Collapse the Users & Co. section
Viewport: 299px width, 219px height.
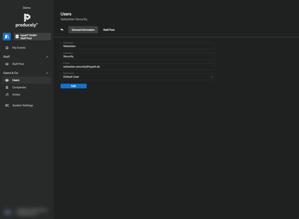click(x=47, y=73)
